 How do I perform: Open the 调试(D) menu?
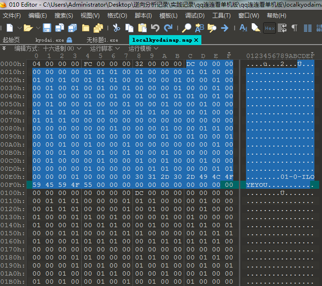tap(195, 16)
